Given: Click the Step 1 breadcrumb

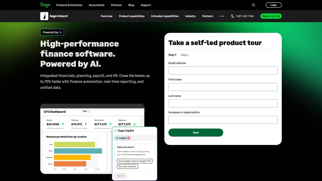Looking at the screenshot, I should click(x=172, y=55).
